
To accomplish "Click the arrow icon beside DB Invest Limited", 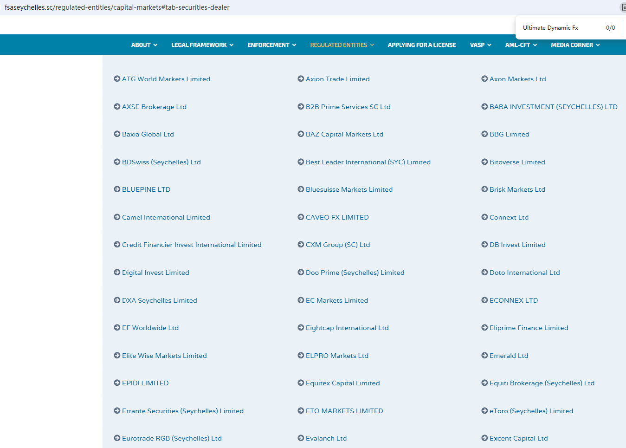I will tap(484, 245).
